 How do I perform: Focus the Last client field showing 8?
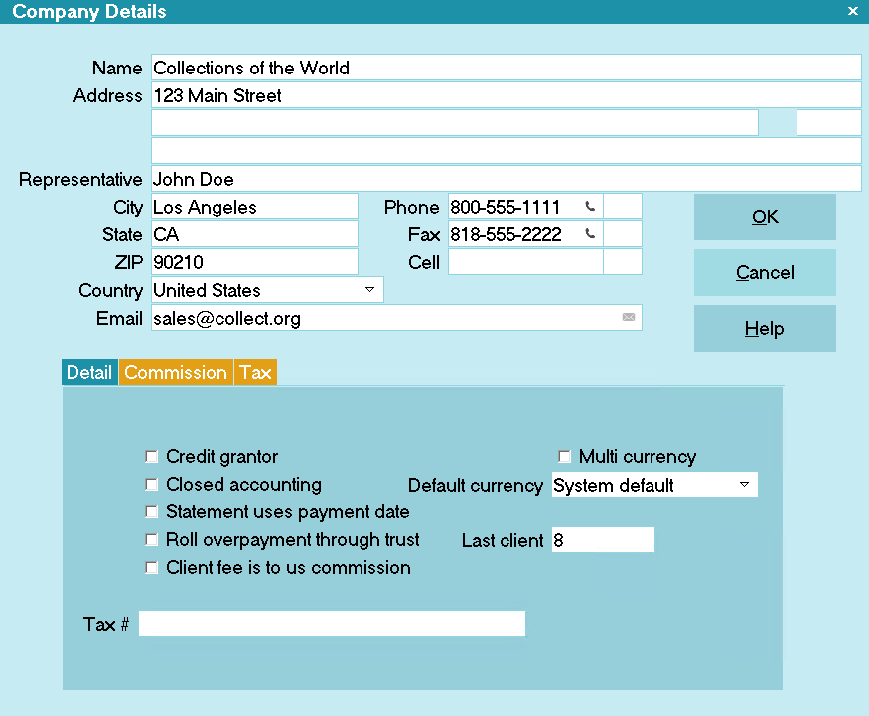pos(603,540)
